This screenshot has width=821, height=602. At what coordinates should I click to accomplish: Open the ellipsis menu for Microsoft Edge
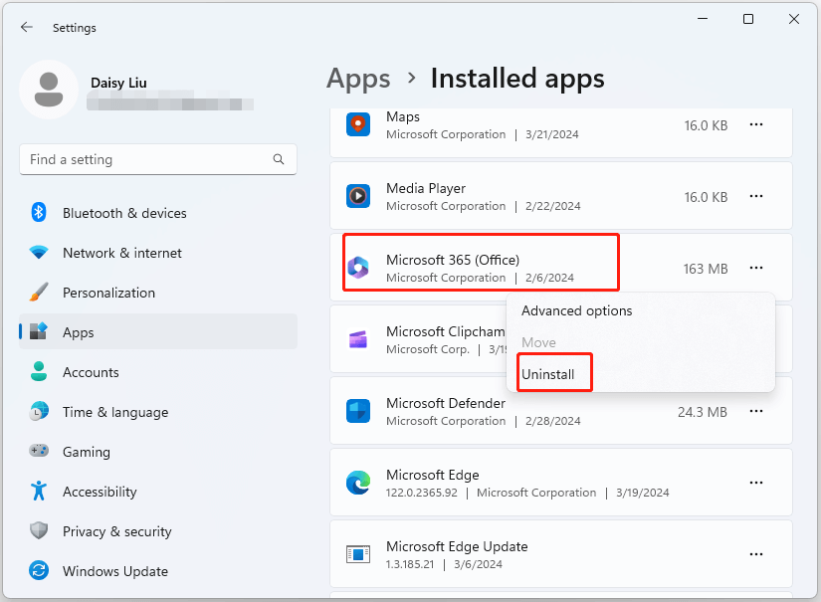pos(756,483)
